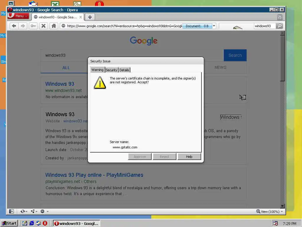Open the Windows Start menu
This screenshot has height=227, width=302.
click(9, 223)
